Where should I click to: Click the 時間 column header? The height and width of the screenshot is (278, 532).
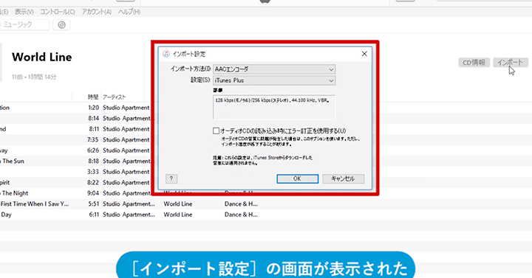point(93,97)
